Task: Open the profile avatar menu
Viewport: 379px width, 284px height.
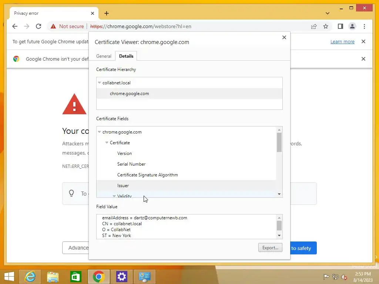Action: [x=352, y=26]
